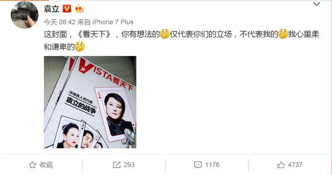The width and height of the screenshot is (332, 175).
Task: Click the emoji after 和谦卑的
Action: (x=80, y=47)
